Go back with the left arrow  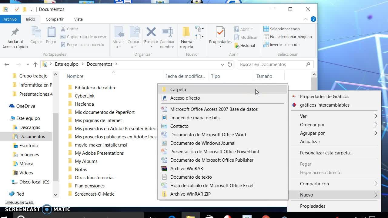pos(7,64)
